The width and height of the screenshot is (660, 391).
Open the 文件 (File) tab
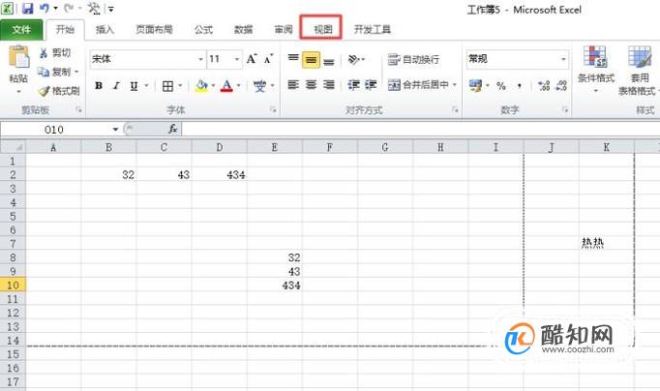pos(21,29)
